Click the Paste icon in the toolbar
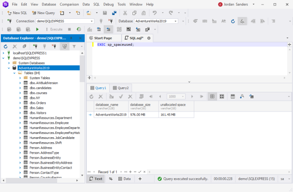293x192 pixels. tap(144, 13)
